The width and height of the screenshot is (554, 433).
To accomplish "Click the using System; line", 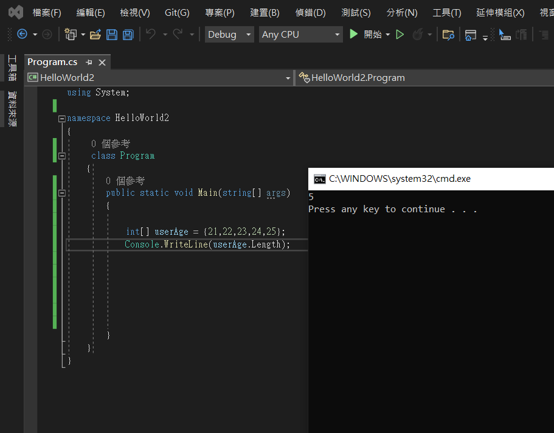I will coord(99,92).
